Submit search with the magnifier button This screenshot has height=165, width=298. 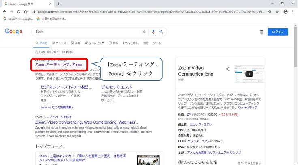161,32
